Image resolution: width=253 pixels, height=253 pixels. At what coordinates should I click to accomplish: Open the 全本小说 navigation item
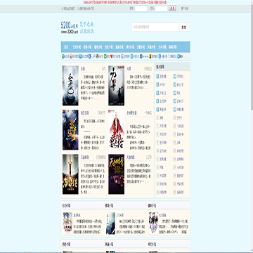pyautogui.click(x=162, y=47)
